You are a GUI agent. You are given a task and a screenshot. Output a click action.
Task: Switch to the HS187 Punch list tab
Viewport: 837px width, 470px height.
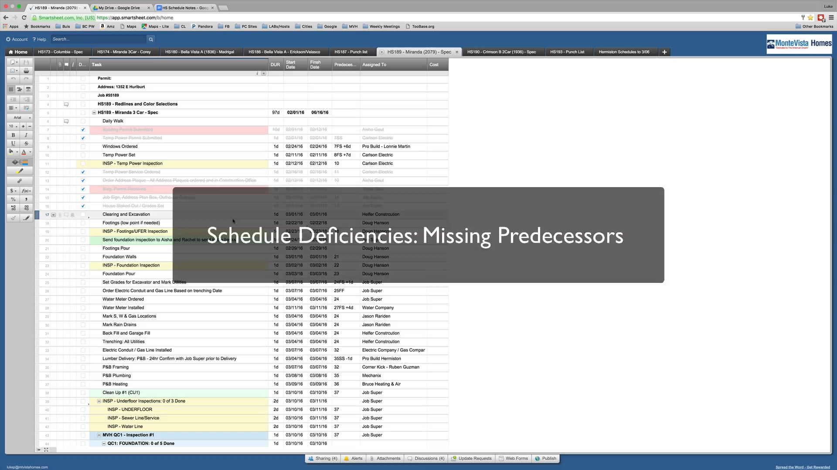click(351, 52)
